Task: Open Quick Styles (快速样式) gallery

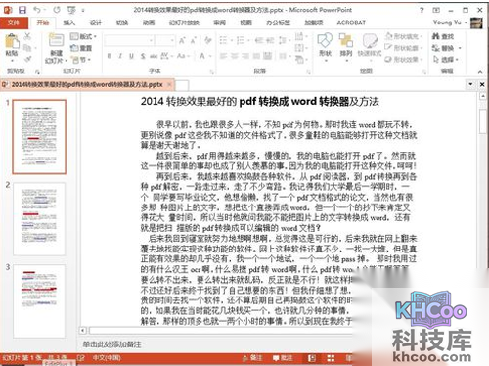Action: point(370,46)
